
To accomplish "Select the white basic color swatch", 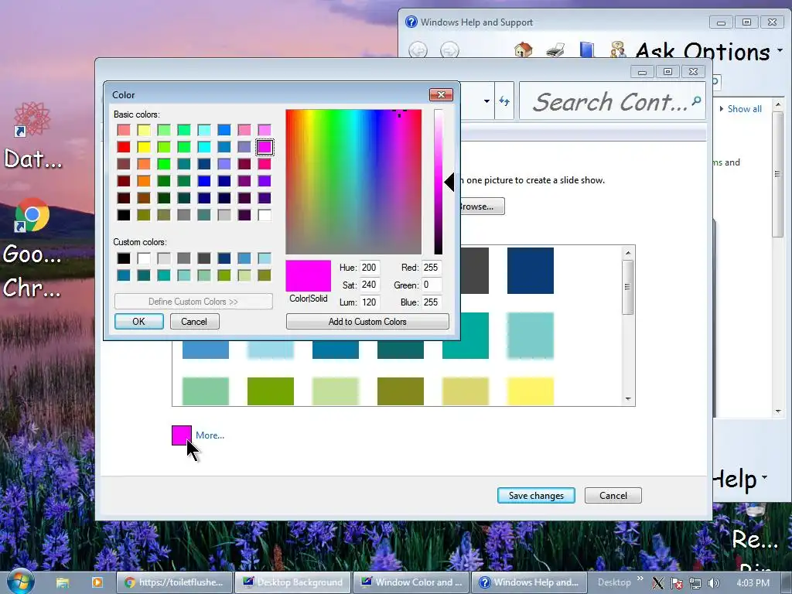I will click(265, 215).
